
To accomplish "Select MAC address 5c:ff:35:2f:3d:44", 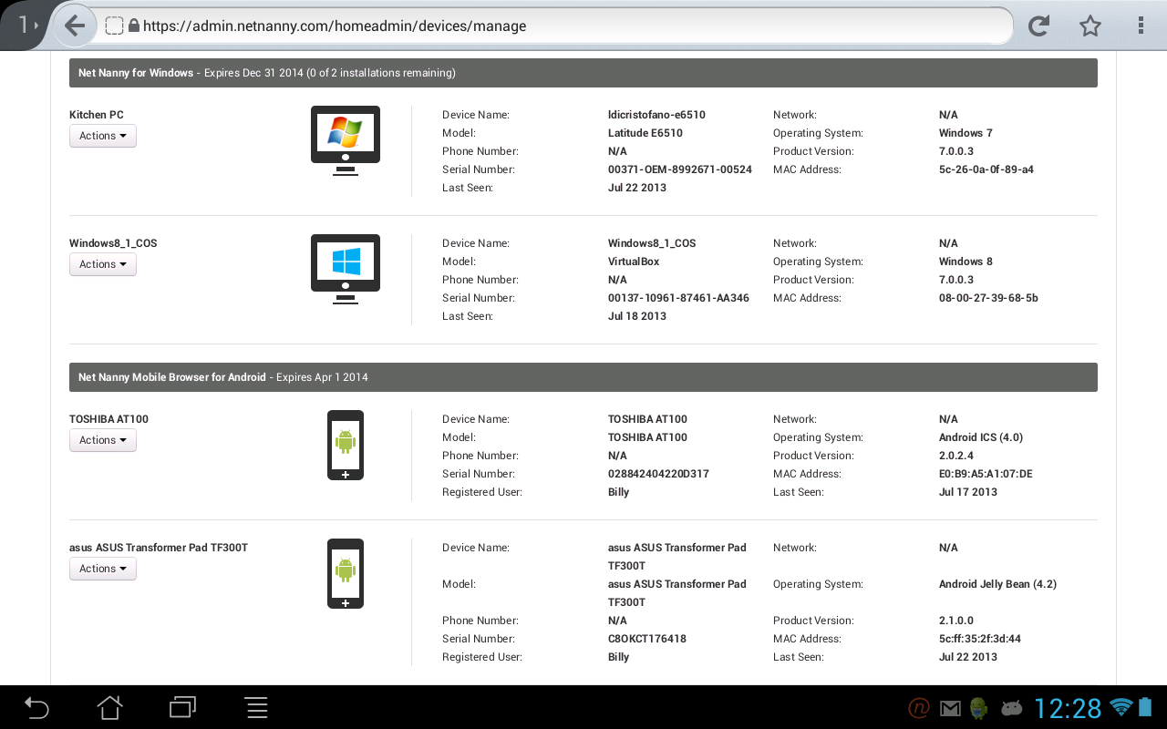I will (x=980, y=639).
